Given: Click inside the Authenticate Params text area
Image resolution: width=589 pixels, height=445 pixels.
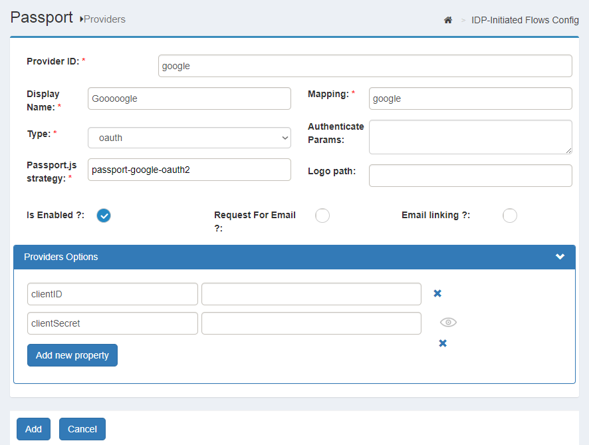Looking at the screenshot, I should [x=470, y=136].
